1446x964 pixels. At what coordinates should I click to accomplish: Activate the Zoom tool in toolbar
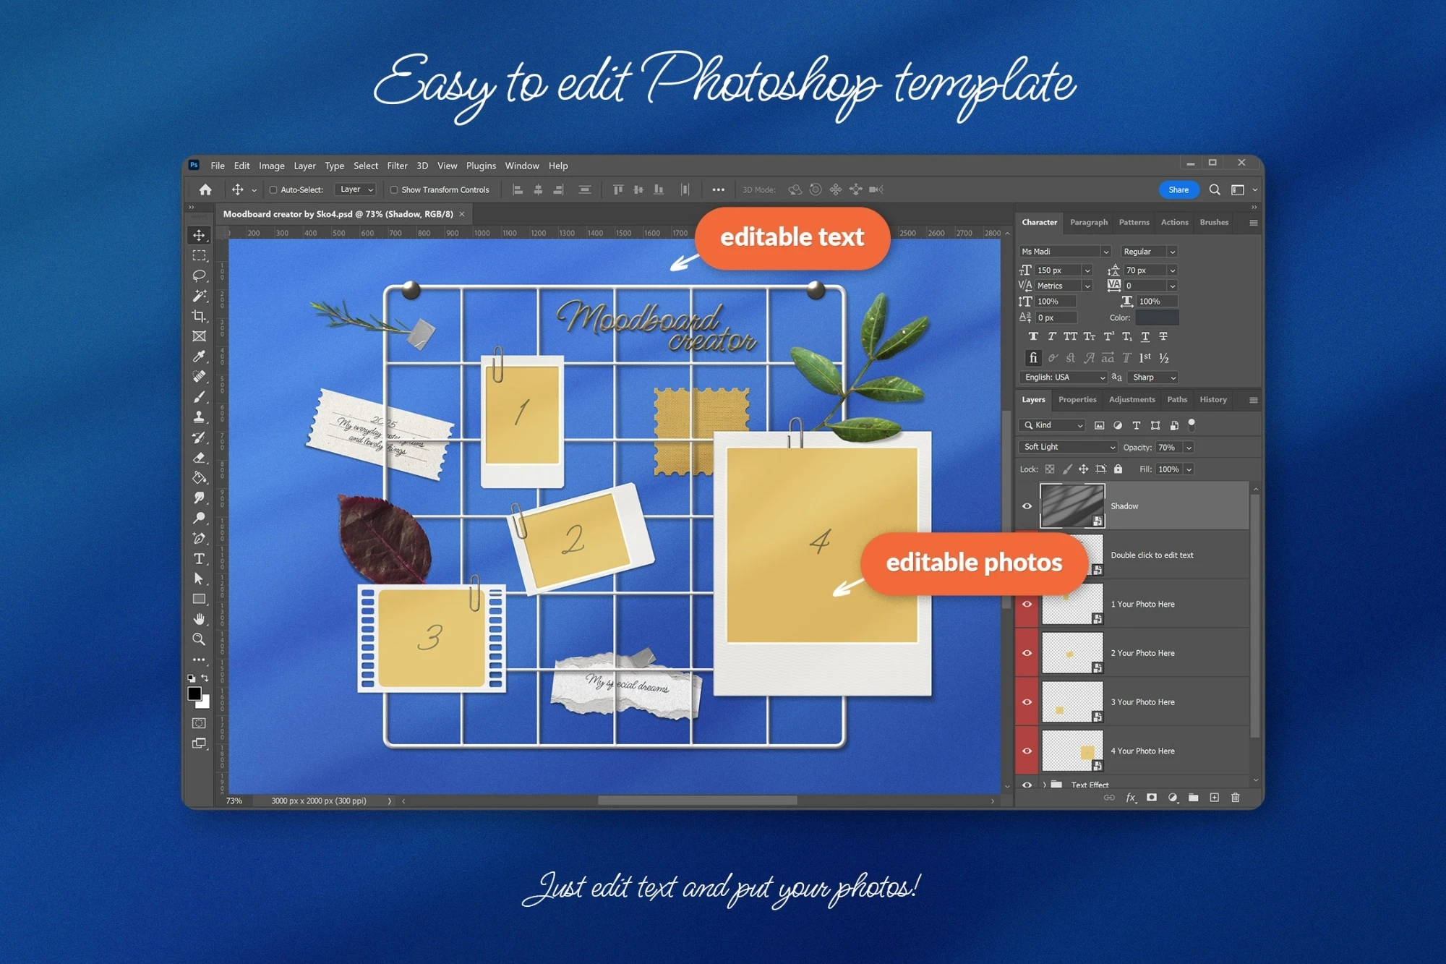point(199,639)
